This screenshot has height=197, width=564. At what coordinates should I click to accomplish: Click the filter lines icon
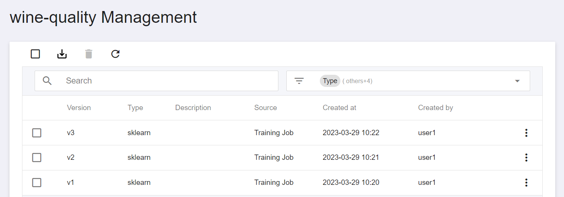click(x=299, y=81)
